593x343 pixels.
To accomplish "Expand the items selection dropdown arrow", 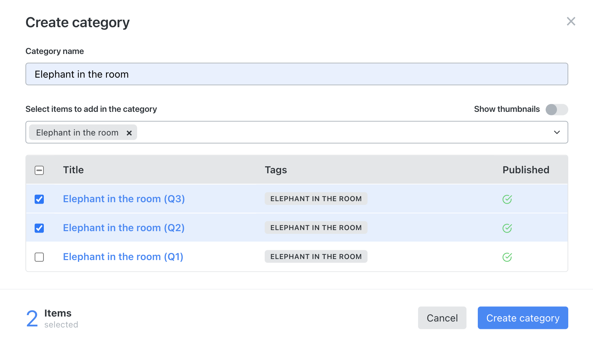I will click(x=557, y=132).
